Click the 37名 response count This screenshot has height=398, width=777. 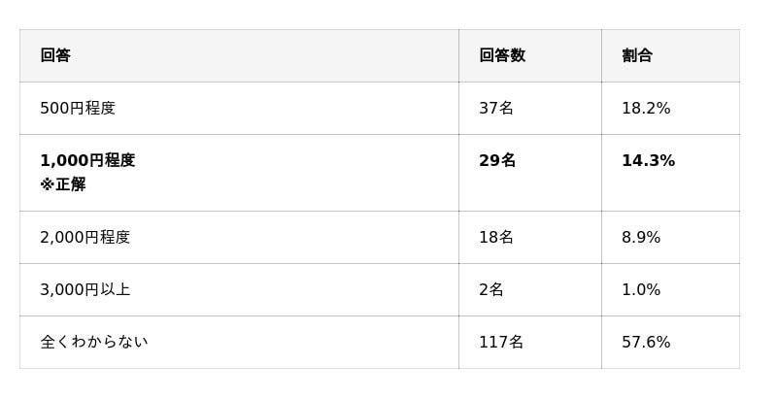tap(496, 108)
